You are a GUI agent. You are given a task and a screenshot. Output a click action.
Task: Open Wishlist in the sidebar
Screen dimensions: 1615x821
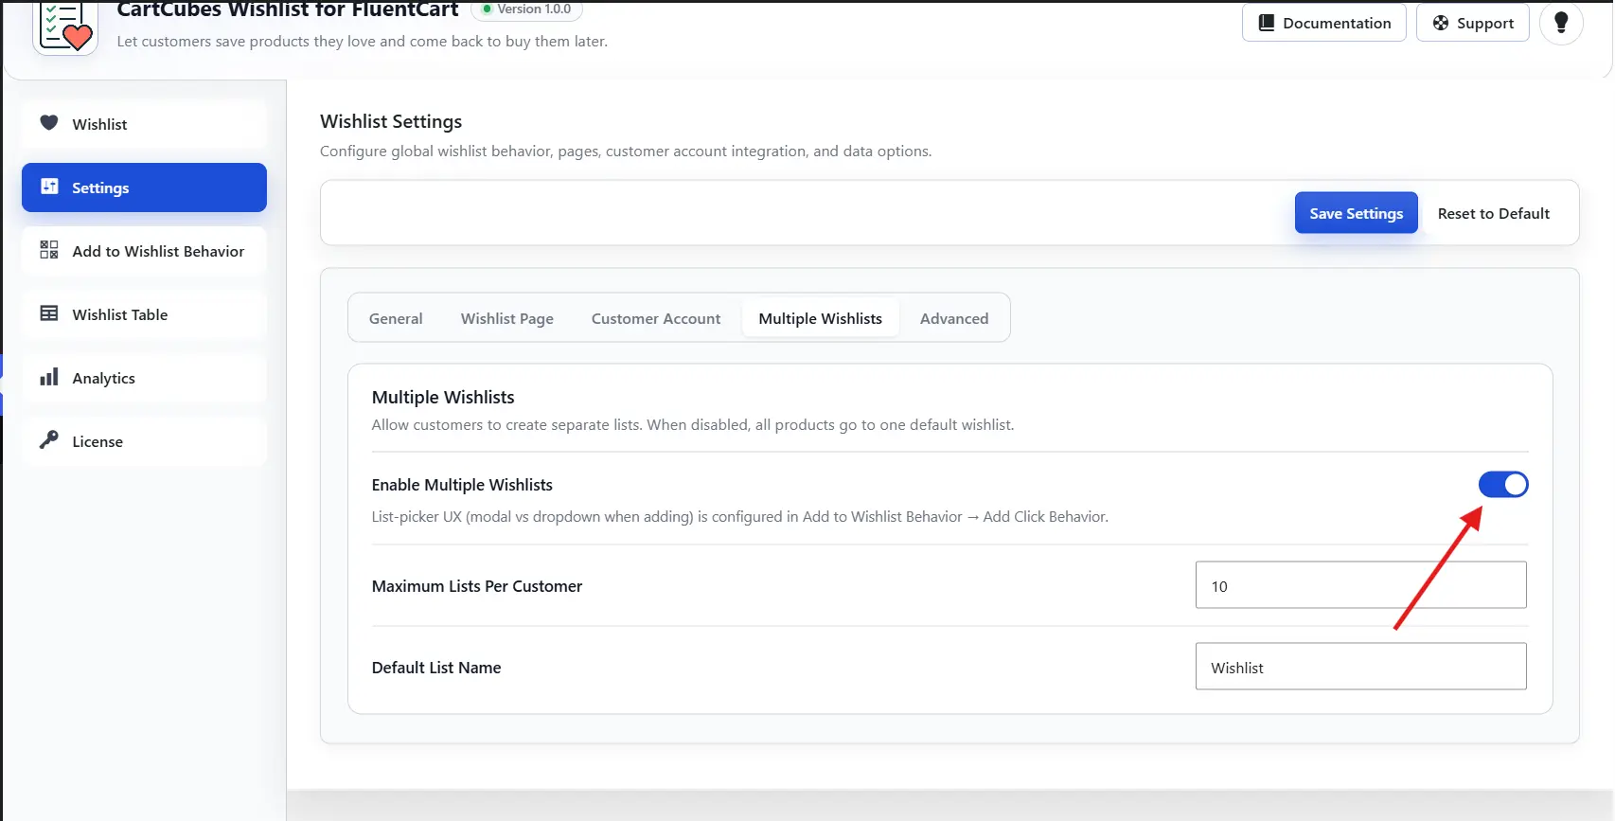144,124
